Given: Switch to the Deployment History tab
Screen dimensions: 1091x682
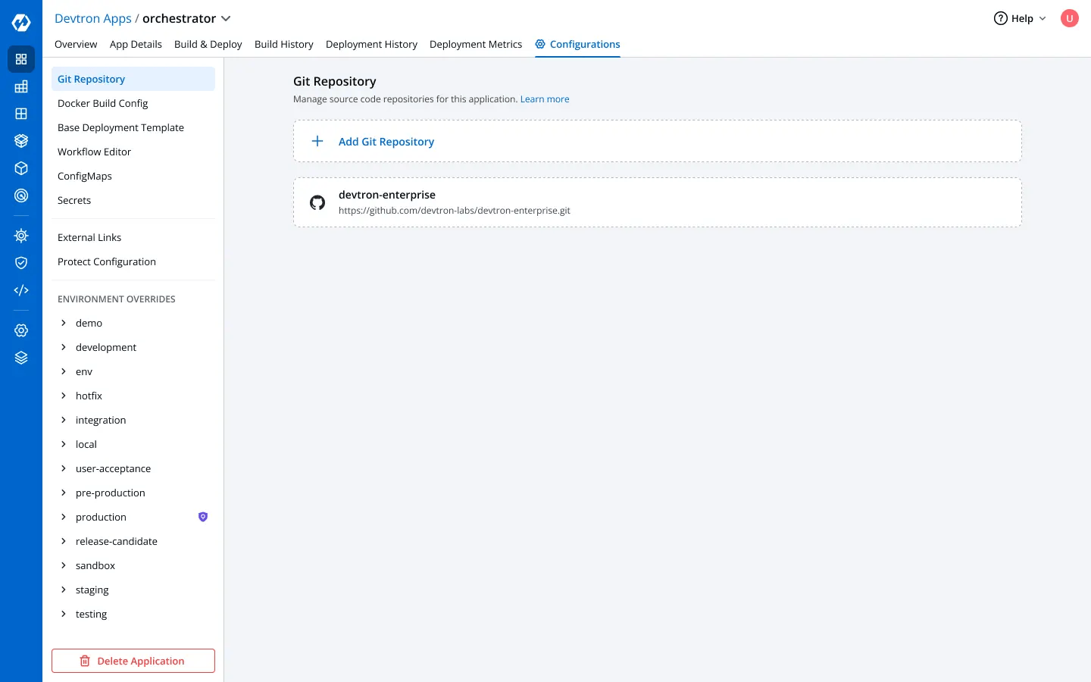Looking at the screenshot, I should (x=371, y=44).
